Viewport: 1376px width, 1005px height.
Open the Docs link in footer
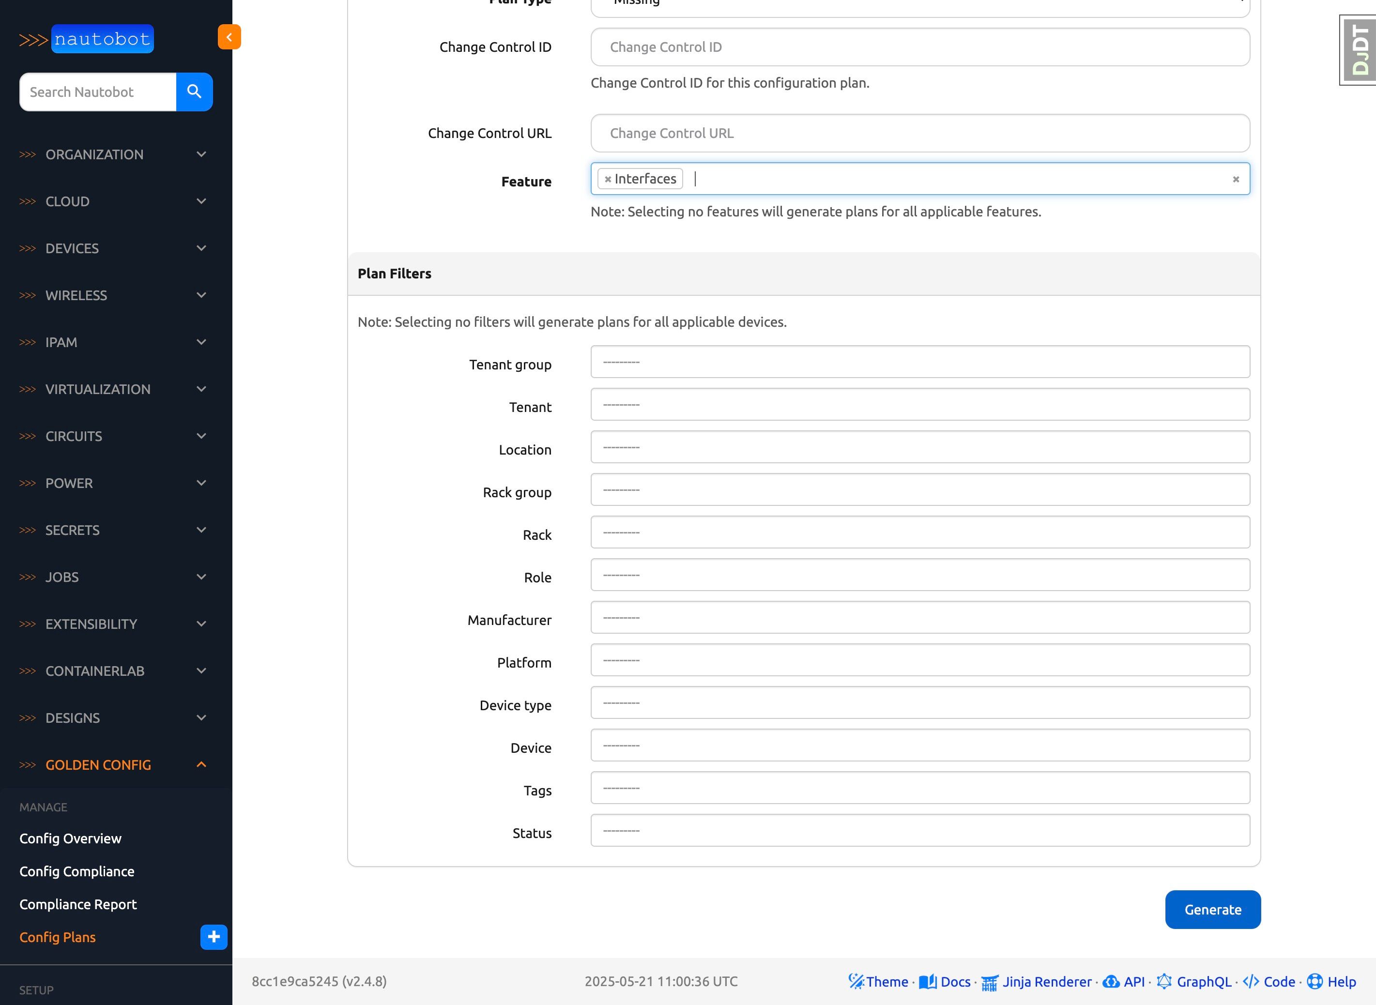[x=945, y=981]
